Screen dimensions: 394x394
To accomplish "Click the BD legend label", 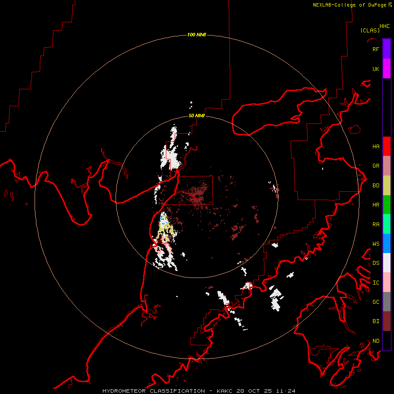I will [x=376, y=186].
